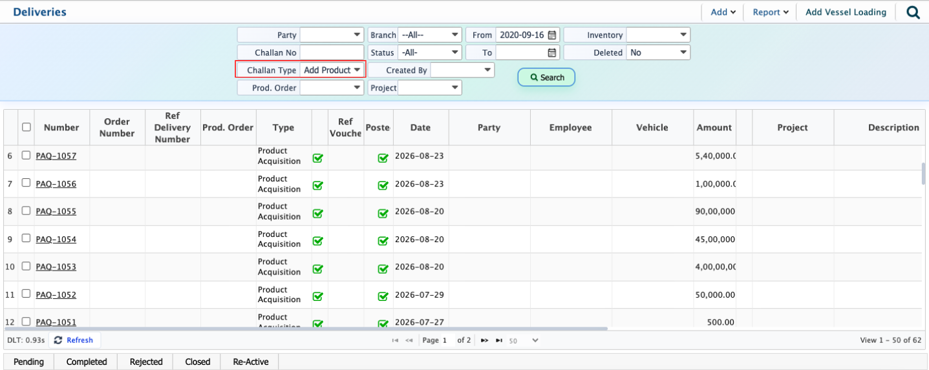Open the From date calendar picker

(x=552, y=35)
